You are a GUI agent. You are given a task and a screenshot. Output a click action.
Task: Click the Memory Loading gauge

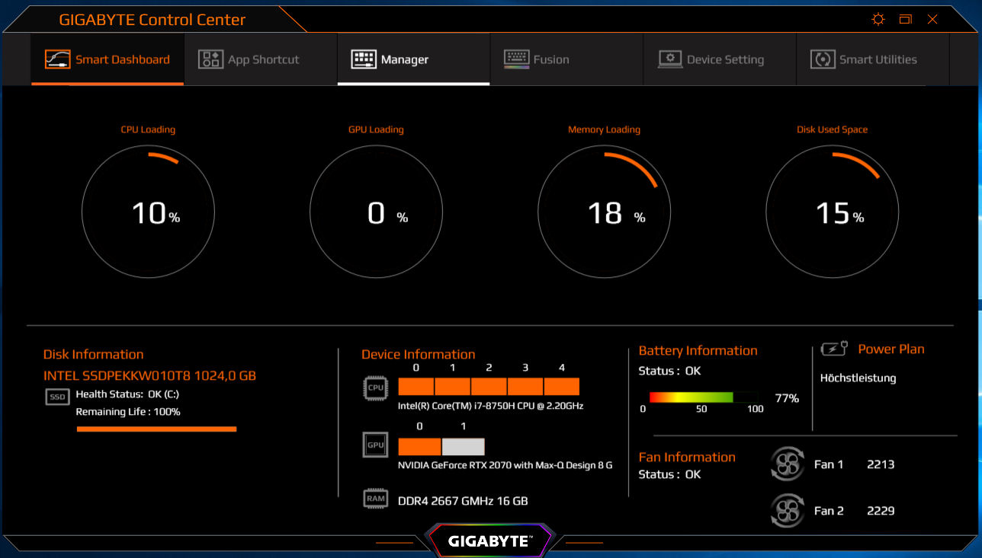click(x=604, y=212)
